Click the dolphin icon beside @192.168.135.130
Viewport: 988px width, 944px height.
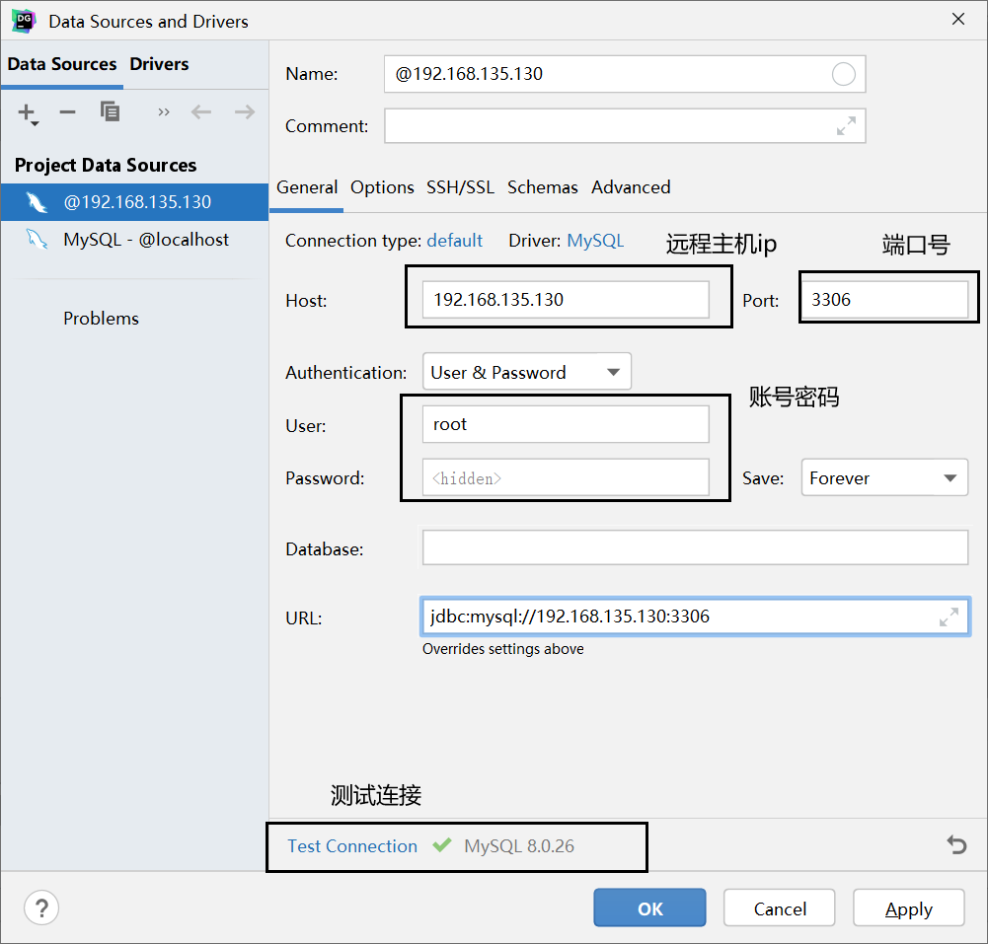(x=37, y=202)
